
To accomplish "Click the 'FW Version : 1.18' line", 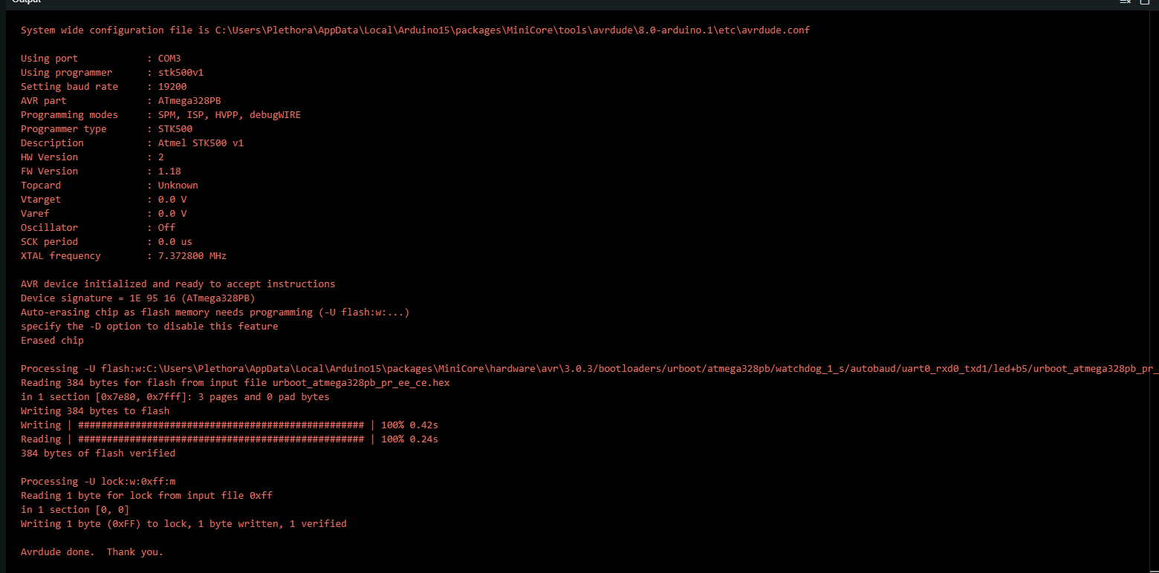I will (100, 171).
